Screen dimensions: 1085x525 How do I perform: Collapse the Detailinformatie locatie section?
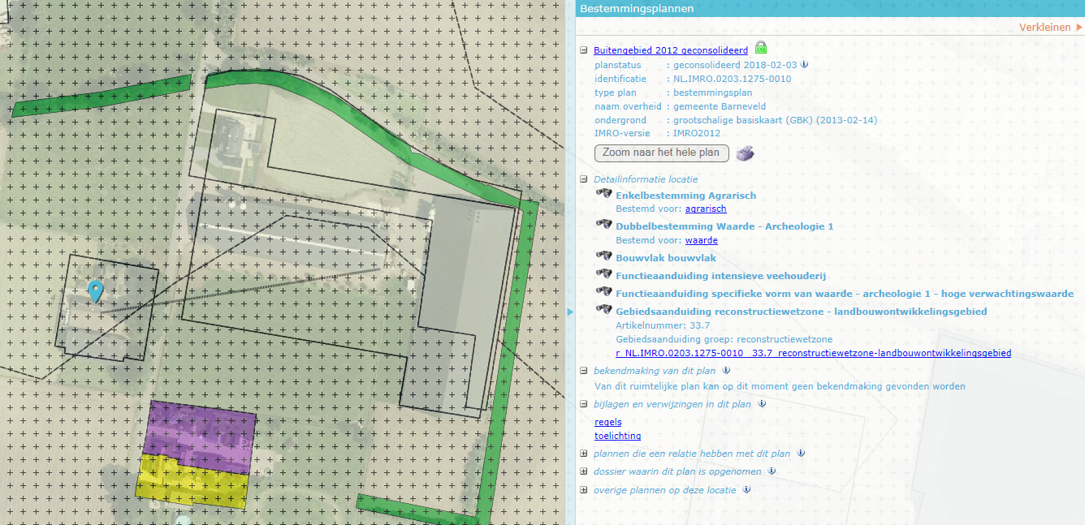tap(584, 179)
